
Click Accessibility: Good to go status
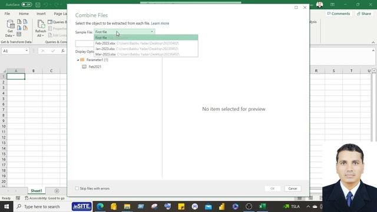[45, 198]
